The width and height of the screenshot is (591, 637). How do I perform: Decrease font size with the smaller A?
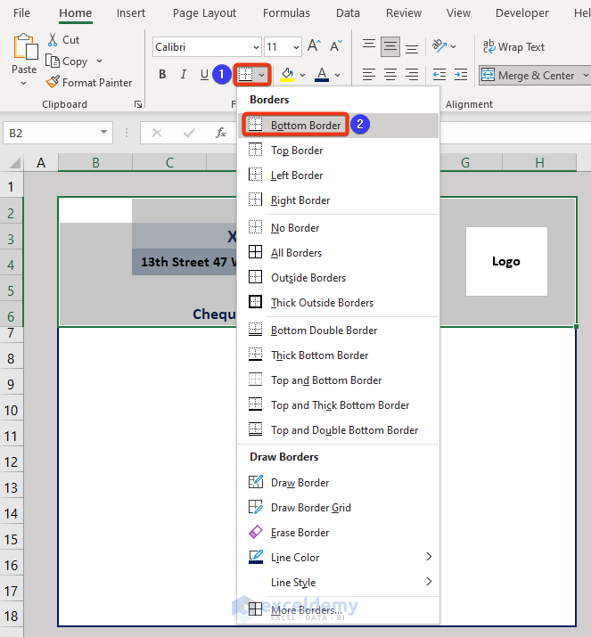[x=336, y=46]
